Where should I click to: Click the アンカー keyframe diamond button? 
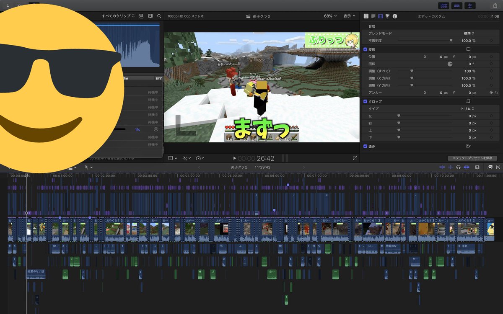point(491,93)
